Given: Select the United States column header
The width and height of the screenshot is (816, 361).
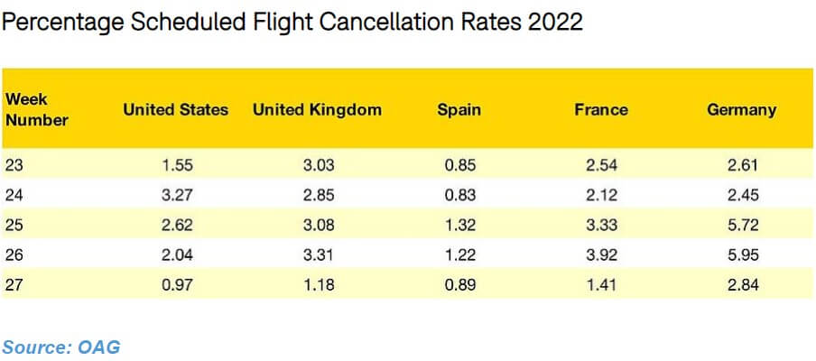Looking at the screenshot, I should (175, 110).
